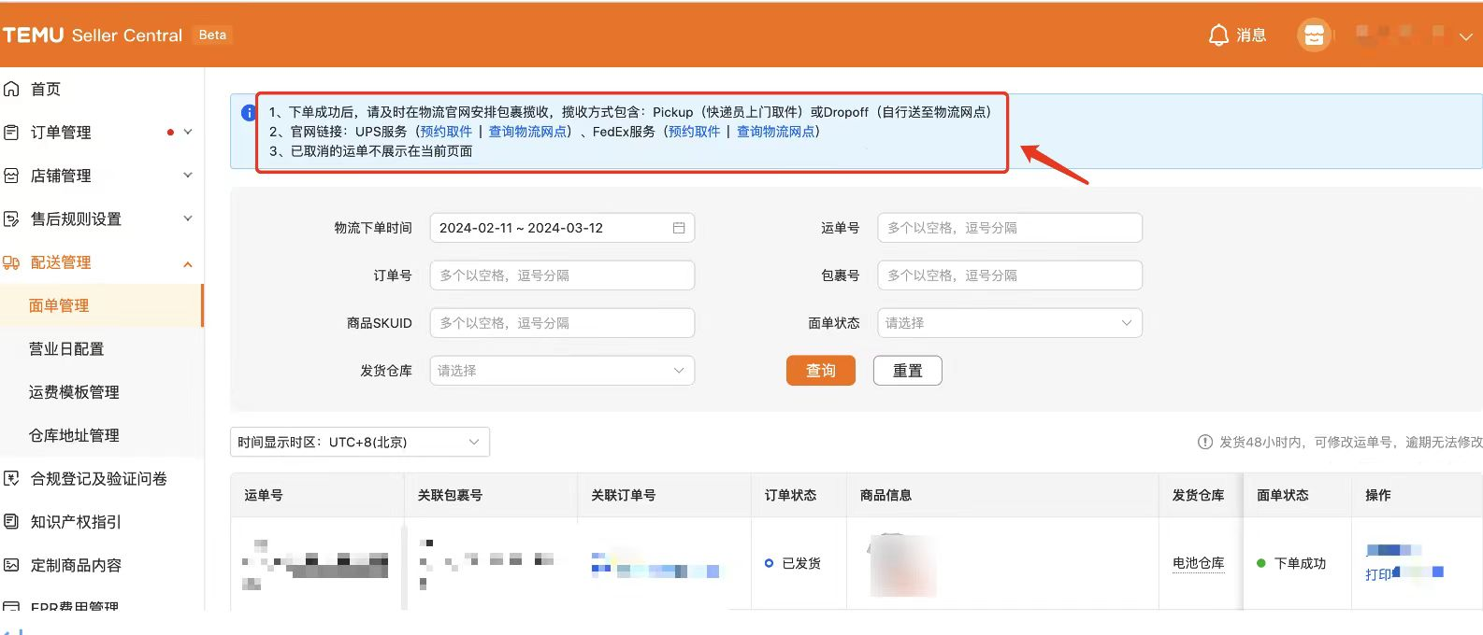Collapse the 配送管理 menu section
Viewport: 1483px width, 635px height.
click(x=188, y=263)
